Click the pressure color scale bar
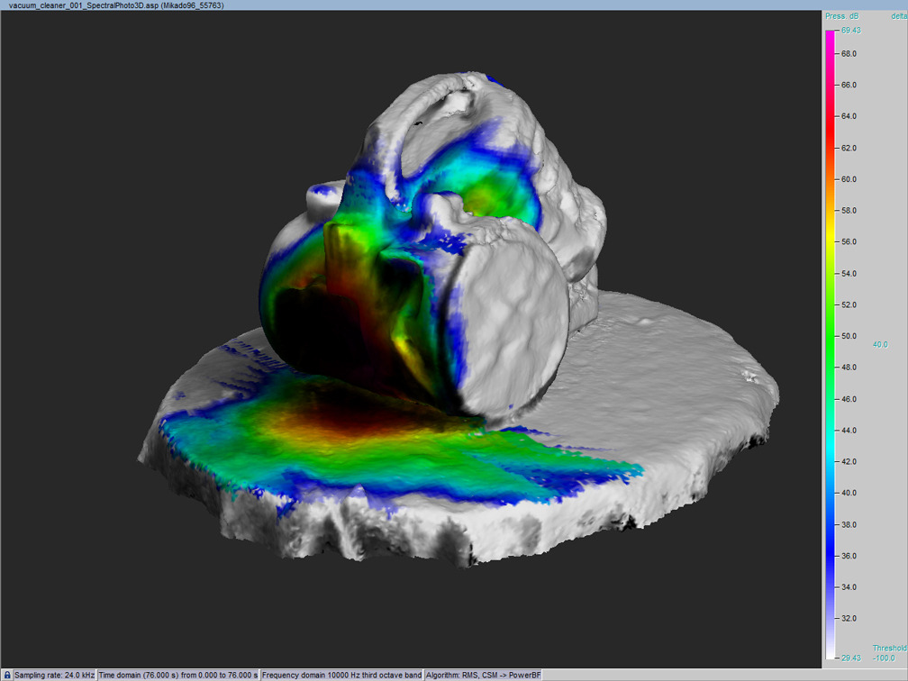 coord(831,344)
